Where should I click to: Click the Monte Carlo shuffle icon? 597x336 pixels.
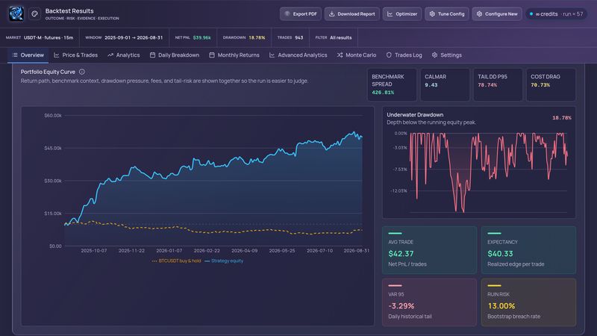pyautogui.click(x=340, y=55)
